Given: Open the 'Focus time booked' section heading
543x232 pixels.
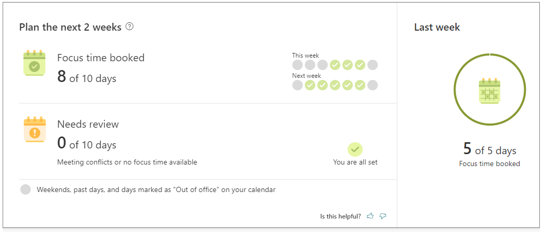Looking at the screenshot, I should click(101, 58).
